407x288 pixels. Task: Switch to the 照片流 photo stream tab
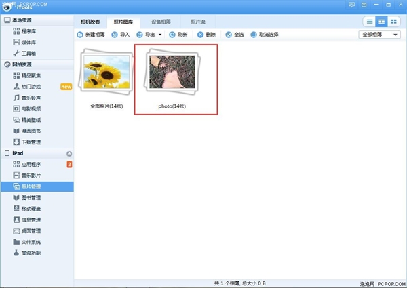[x=198, y=22]
